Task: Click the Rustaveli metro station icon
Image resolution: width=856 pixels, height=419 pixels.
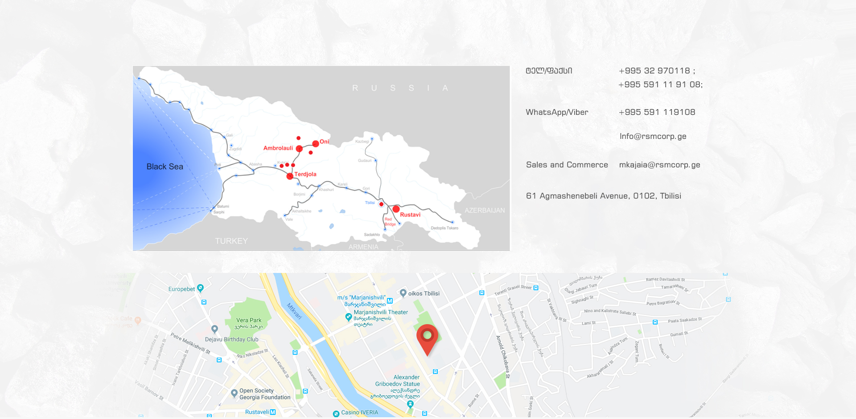Action: (273, 412)
